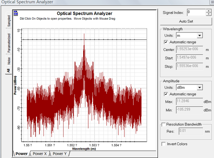214x158 pixels.
Task: Toggle the Amplitude Automatic range checkbox
Action: [x=166, y=94]
